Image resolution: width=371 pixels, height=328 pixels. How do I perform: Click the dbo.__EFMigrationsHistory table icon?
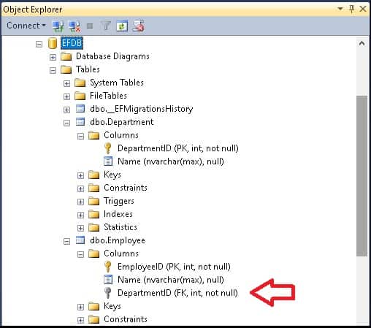tap(80, 109)
